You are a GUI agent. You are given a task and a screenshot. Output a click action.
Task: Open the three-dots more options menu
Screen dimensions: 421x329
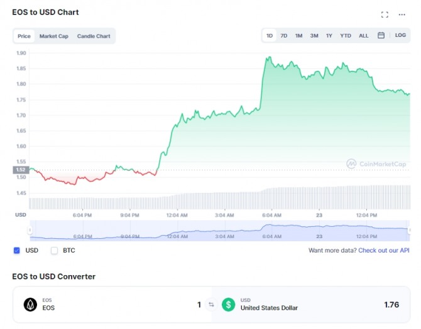coord(402,14)
